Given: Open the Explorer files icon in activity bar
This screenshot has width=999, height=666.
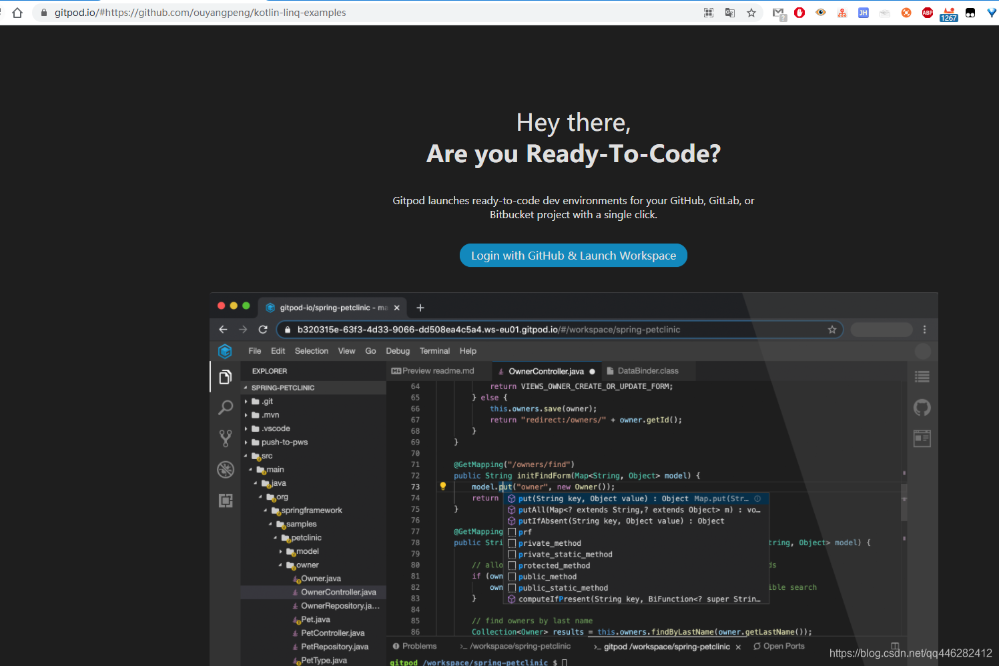Looking at the screenshot, I should pos(226,377).
